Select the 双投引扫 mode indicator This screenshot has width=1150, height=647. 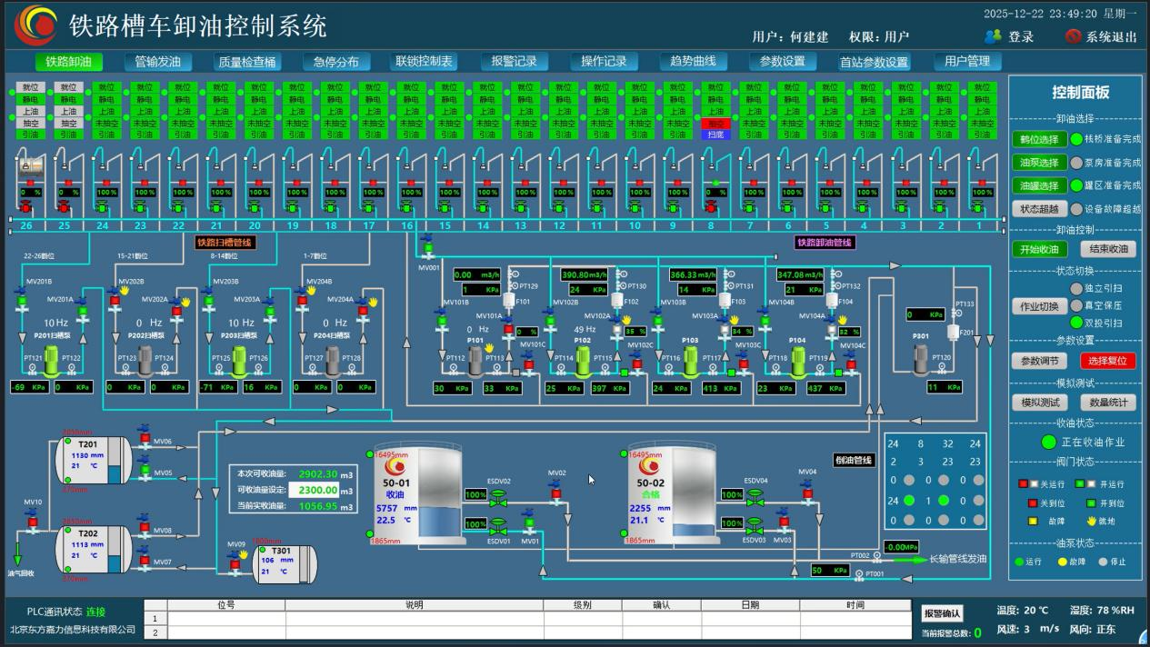pos(1076,322)
